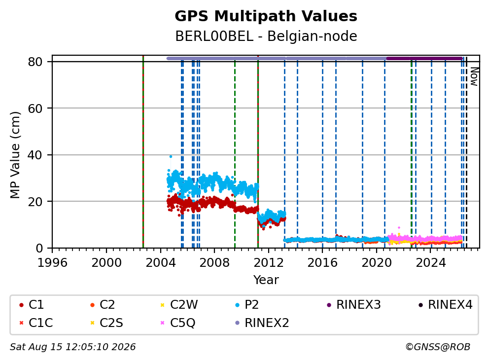Screen dimensions: 489x362
Task: Click the C1 red legend marker
Action: coord(21,305)
